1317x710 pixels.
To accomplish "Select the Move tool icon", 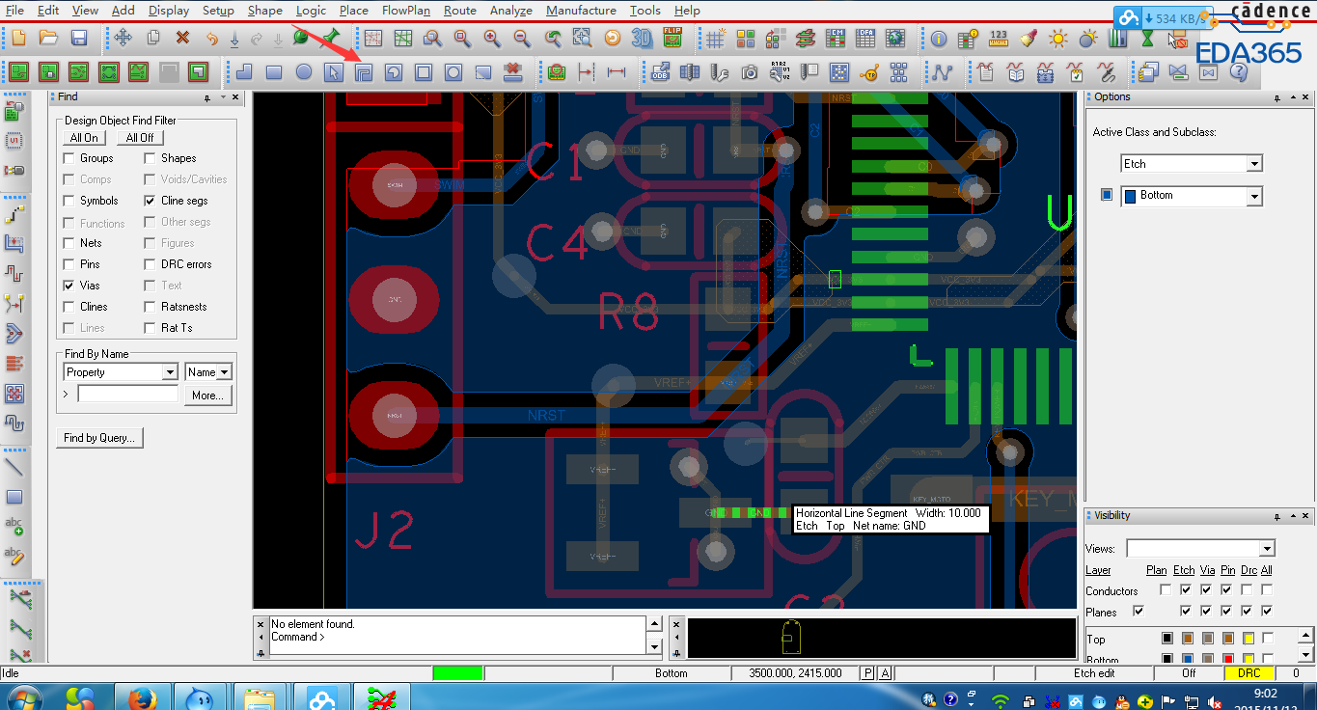I will [123, 39].
